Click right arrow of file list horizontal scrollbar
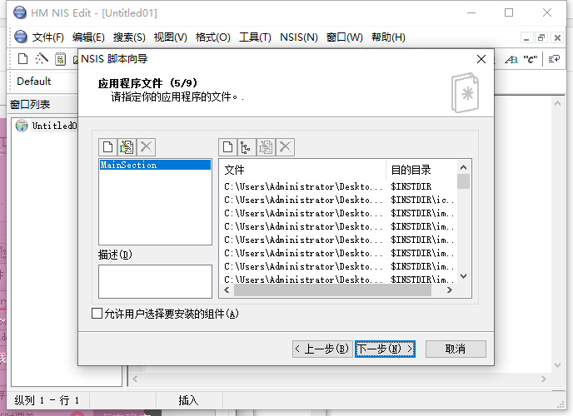 point(450,290)
